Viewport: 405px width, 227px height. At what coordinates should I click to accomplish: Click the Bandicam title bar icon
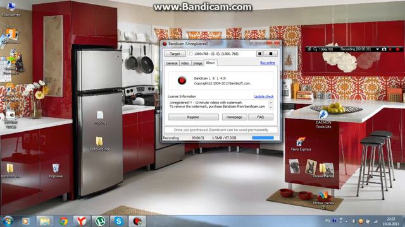tap(165, 44)
